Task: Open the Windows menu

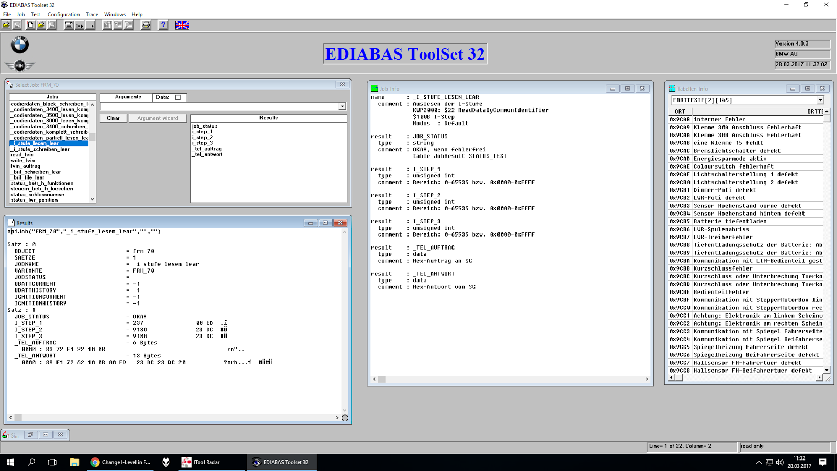Action: pyautogui.click(x=115, y=14)
